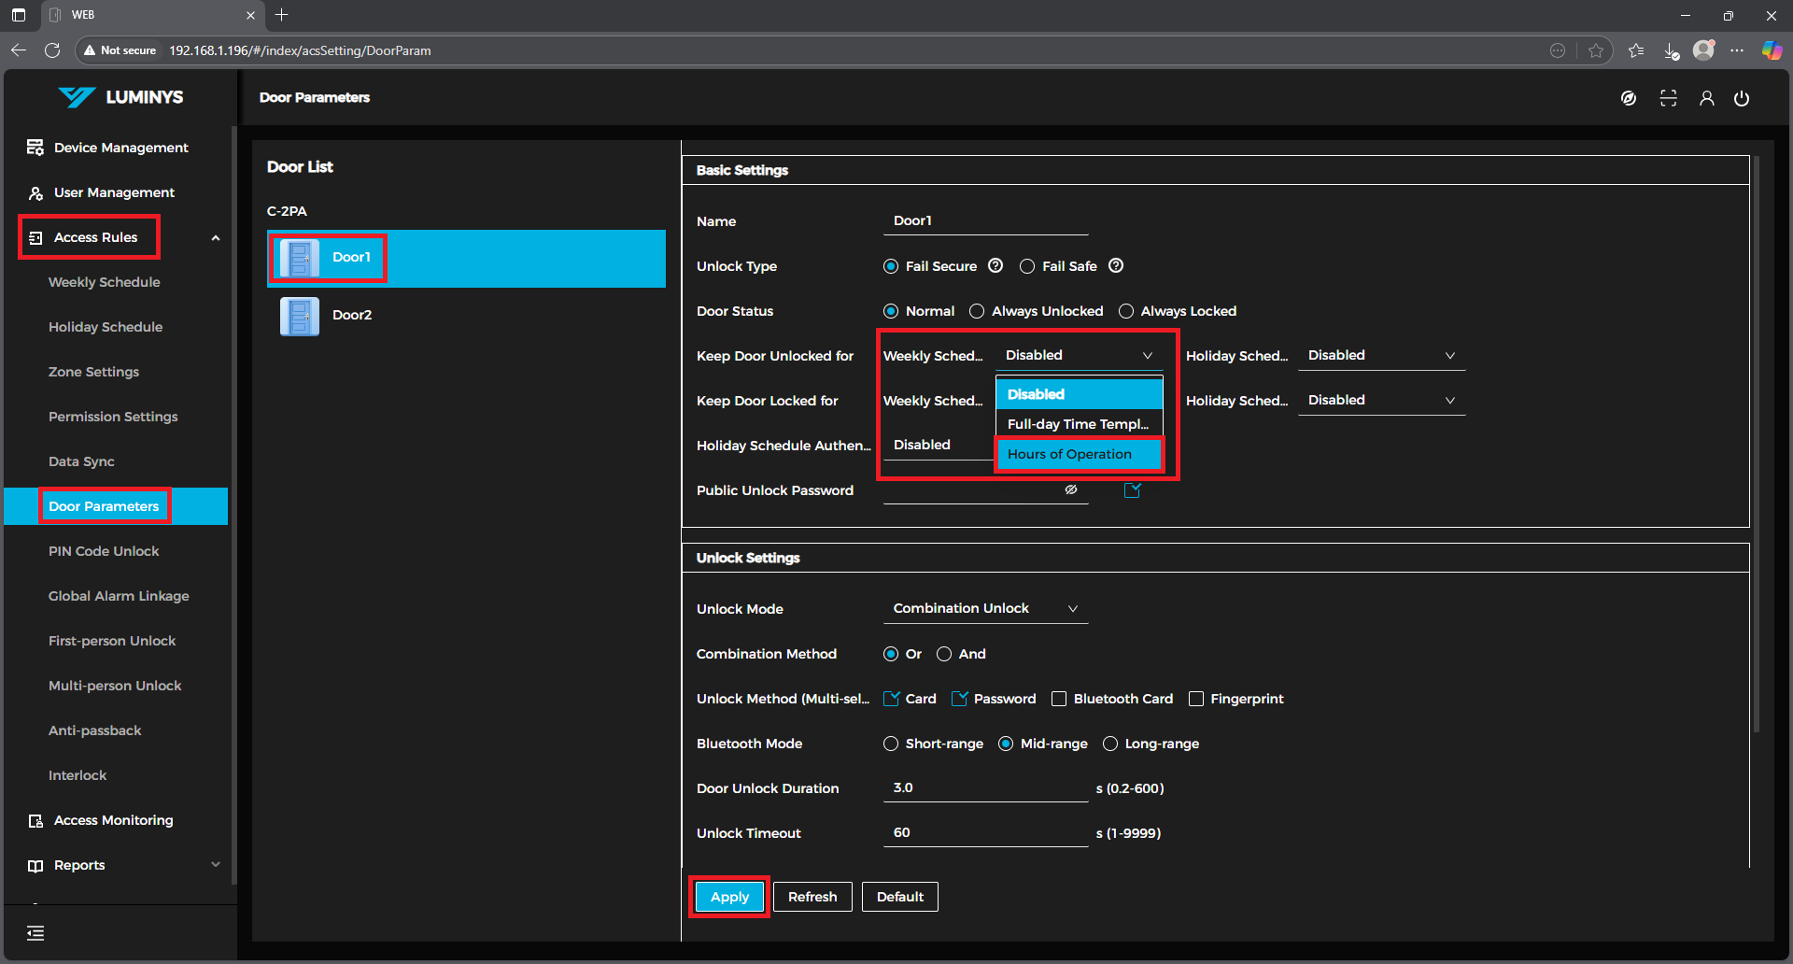This screenshot has height=964, width=1793.
Task: Click the Apply button
Action: [x=729, y=897]
